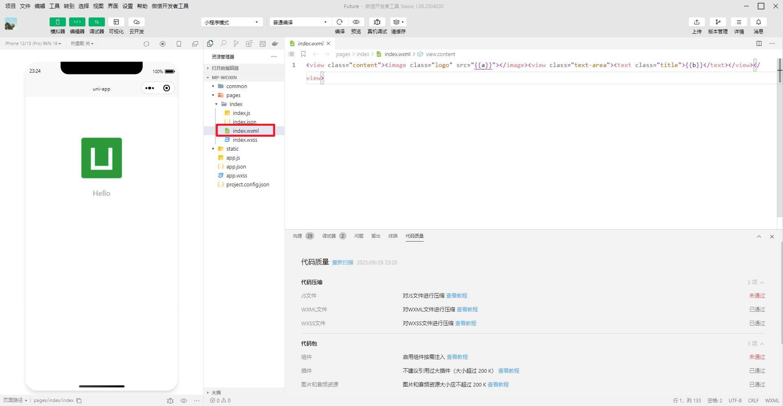Click the 重新扫描 rescan link
The width and height of the screenshot is (783, 406).
coord(343,263)
